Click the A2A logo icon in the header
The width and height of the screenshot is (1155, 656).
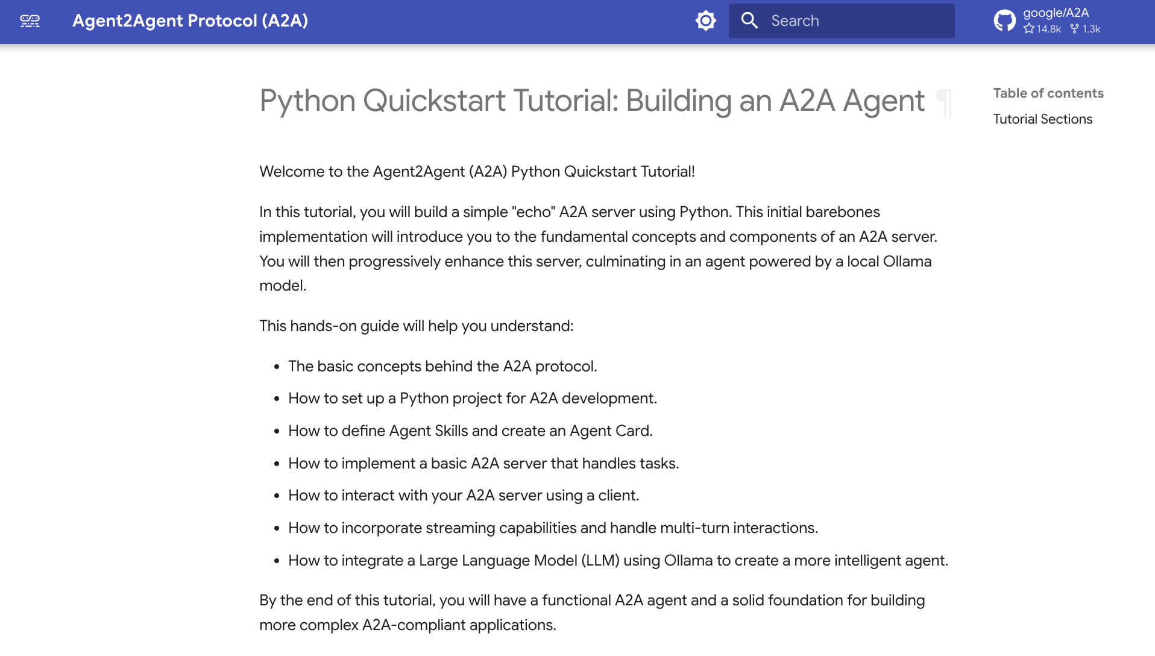tap(30, 20)
